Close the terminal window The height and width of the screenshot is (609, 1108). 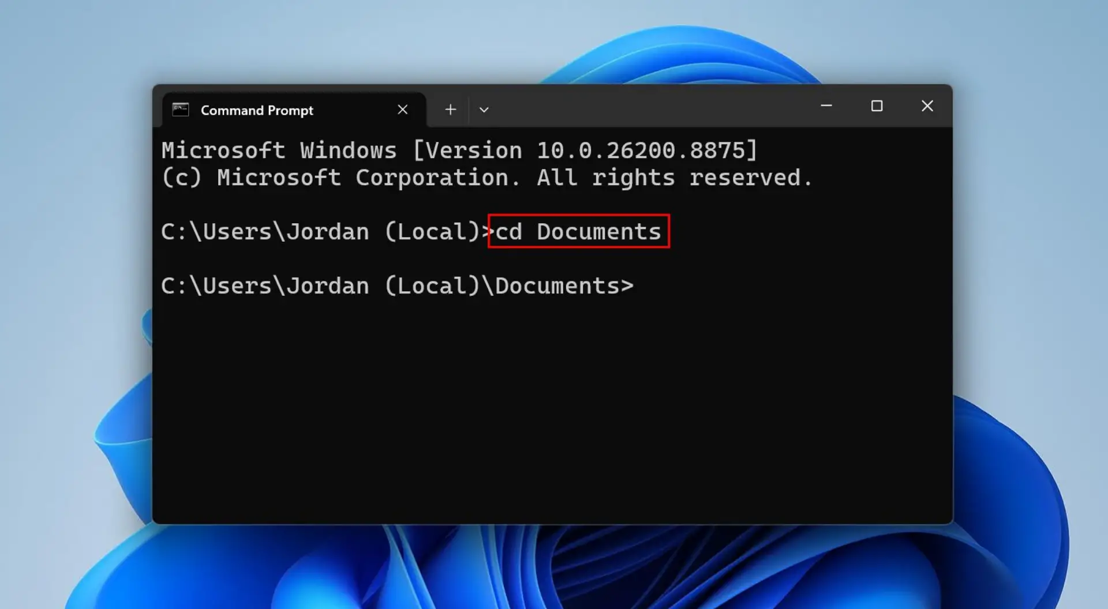(927, 106)
